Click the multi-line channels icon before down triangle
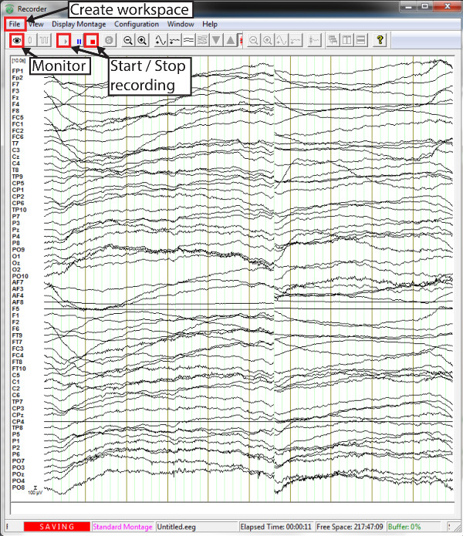This screenshot has width=463, height=536. [202, 40]
